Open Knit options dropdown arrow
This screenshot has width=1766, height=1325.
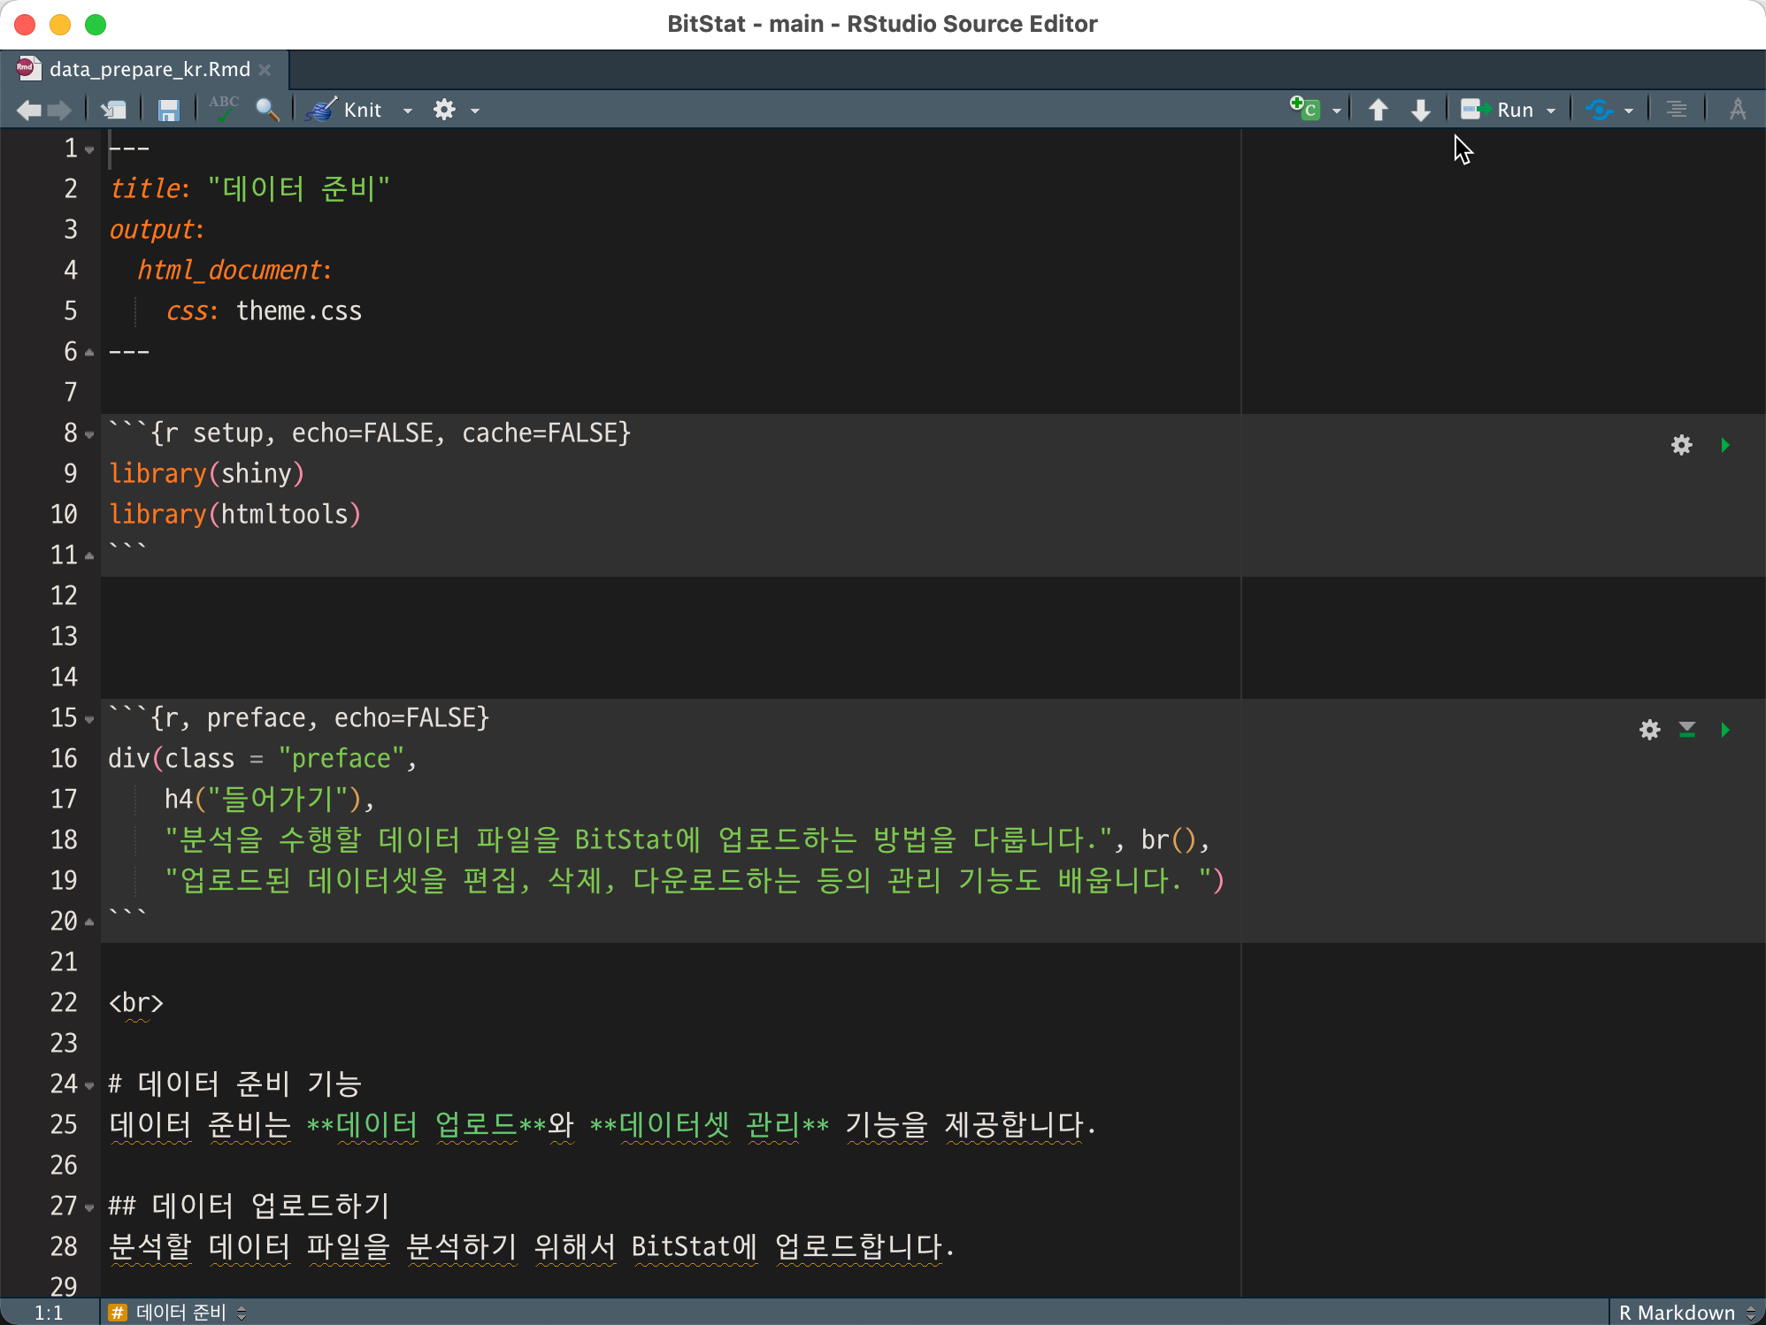click(408, 111)
